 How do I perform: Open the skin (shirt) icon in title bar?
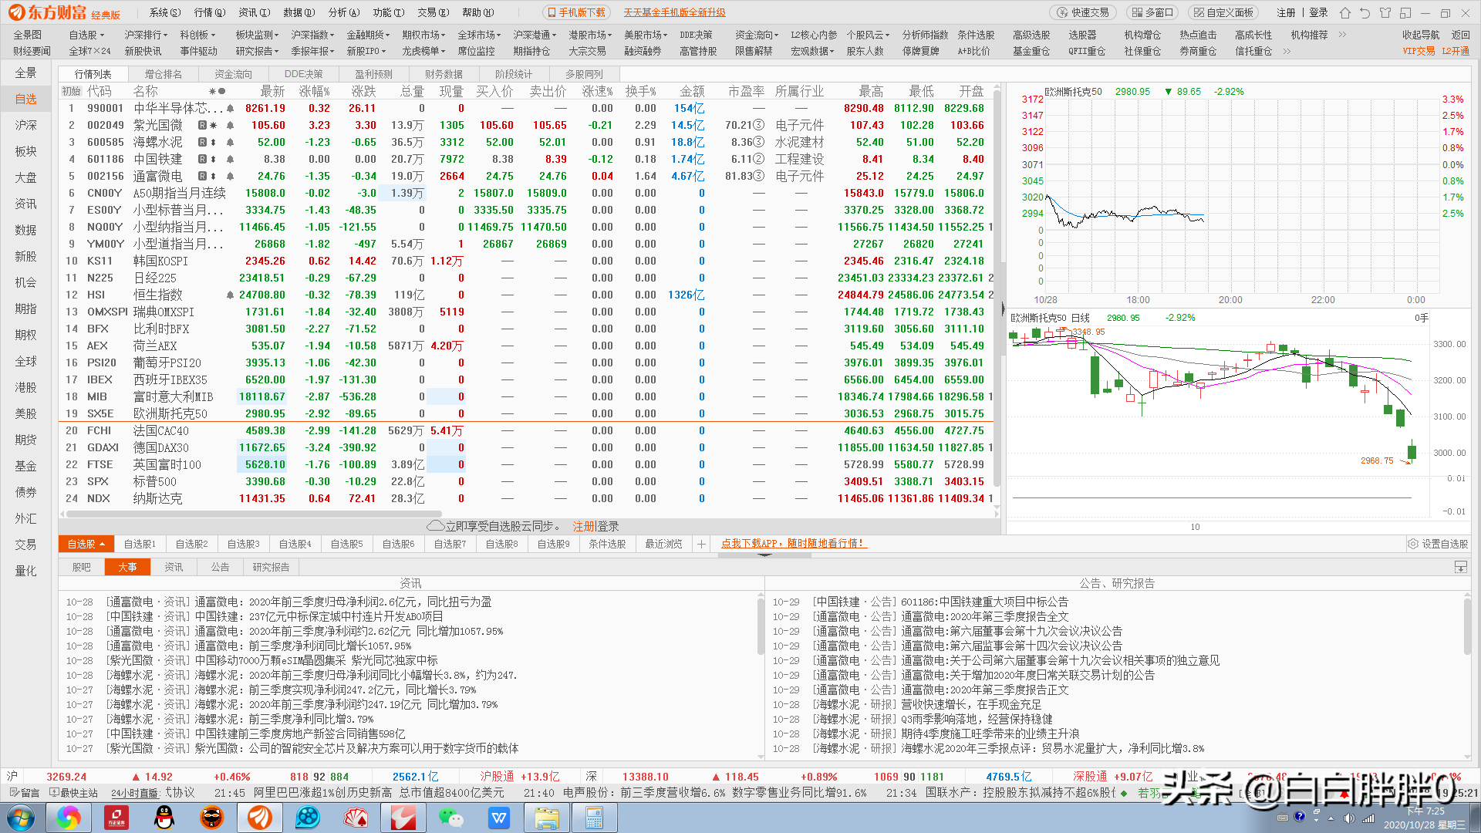(x=1385, y=12)
